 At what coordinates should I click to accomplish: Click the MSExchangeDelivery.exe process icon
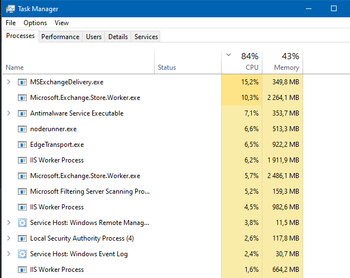coord(22,82)
